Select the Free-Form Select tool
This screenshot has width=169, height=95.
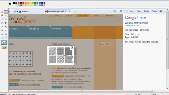(x=2, y=12)
